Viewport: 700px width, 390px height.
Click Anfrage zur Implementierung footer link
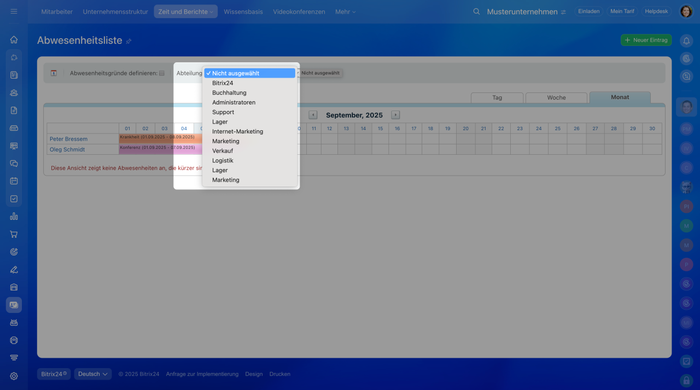point(202,374)
